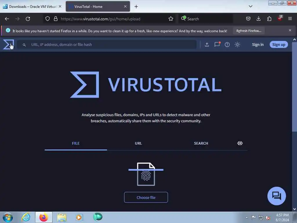Focus the URL, IP address, domain or file hash field
Viewport: 297px width, 223px height.
pyautogui.click(x=107, y=44)
